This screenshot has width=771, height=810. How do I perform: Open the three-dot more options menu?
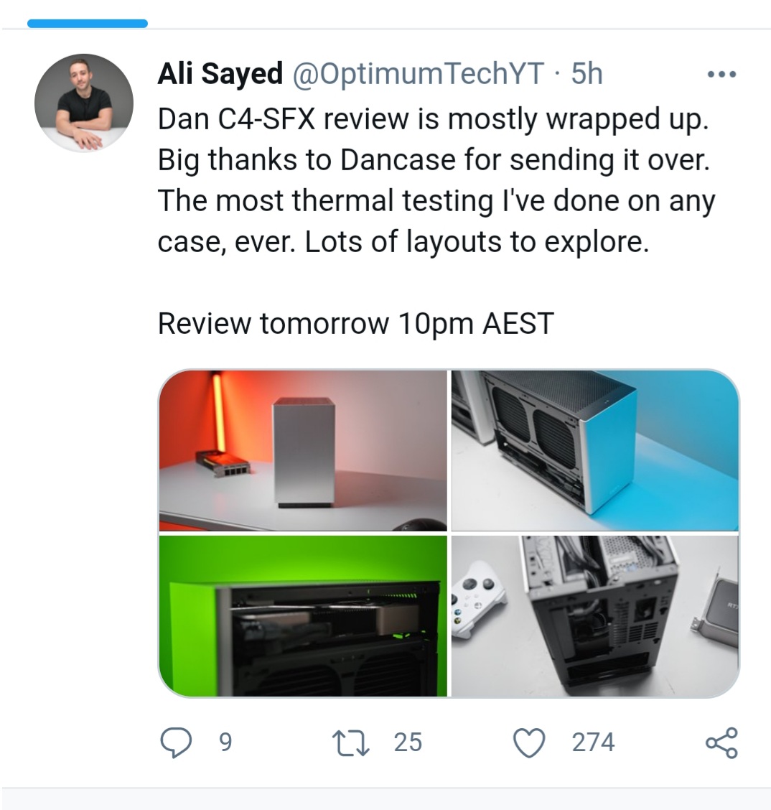pyautogui.click(x=721, y=75)
